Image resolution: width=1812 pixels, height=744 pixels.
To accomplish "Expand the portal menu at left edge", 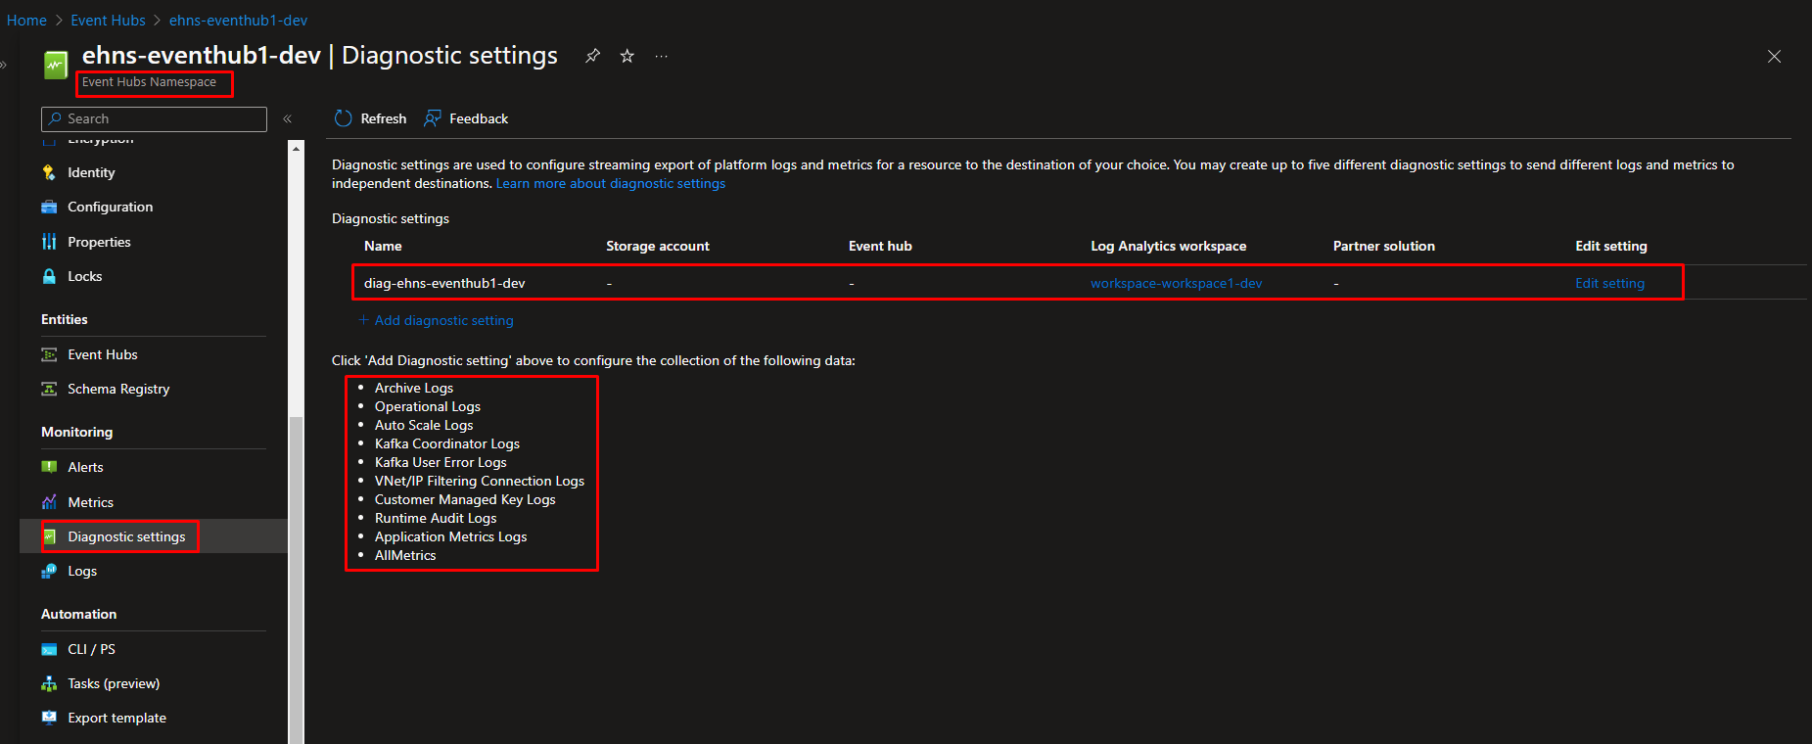I will coord(4,65).
